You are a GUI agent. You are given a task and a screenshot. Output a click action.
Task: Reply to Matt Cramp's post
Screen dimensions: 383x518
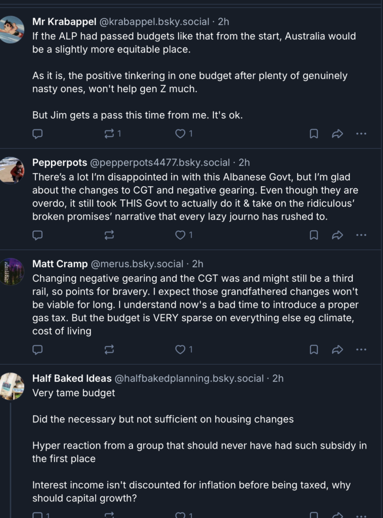tap(37, 350)
